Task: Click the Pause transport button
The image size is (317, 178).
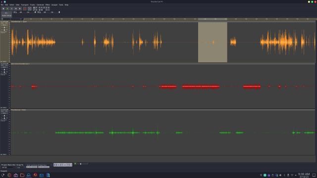Action: coord(3,9)
